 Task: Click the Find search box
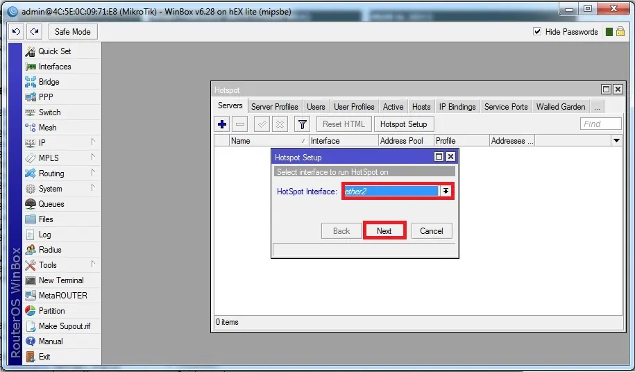pos(600,124)
